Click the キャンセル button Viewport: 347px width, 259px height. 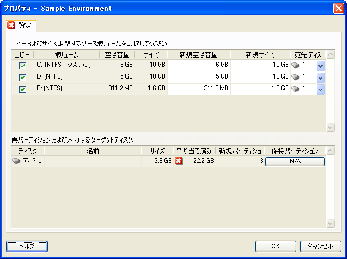pyautogui.click(x=320, y=246)
